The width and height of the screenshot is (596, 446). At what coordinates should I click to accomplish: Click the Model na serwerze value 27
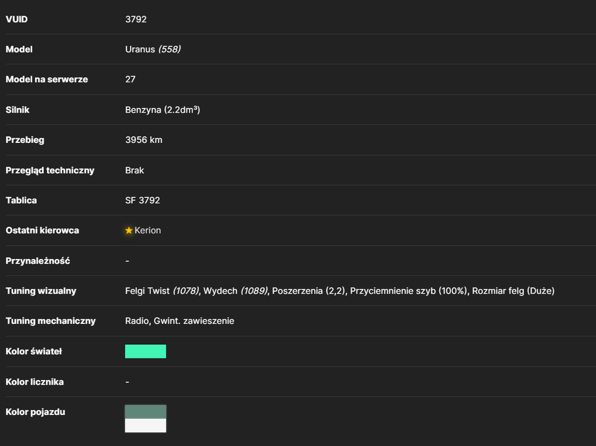(x=131, y=79)
